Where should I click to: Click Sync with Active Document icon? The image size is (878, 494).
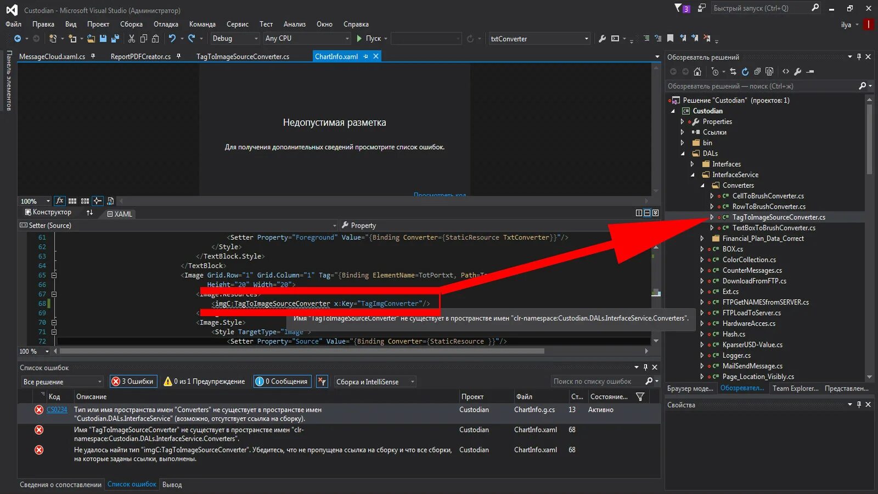pos(733,71)
